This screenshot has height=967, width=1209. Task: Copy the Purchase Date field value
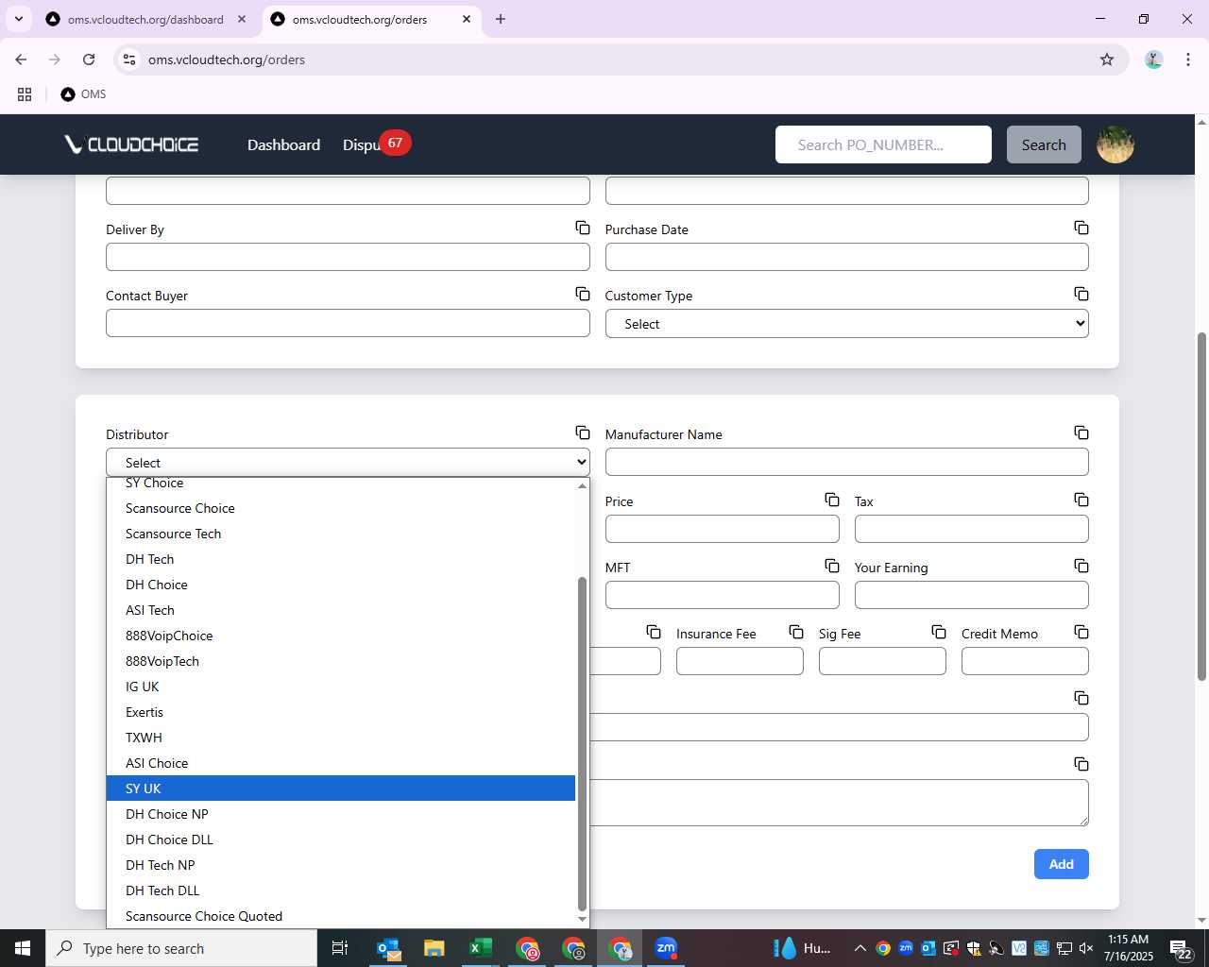[x=1081, y=229]
